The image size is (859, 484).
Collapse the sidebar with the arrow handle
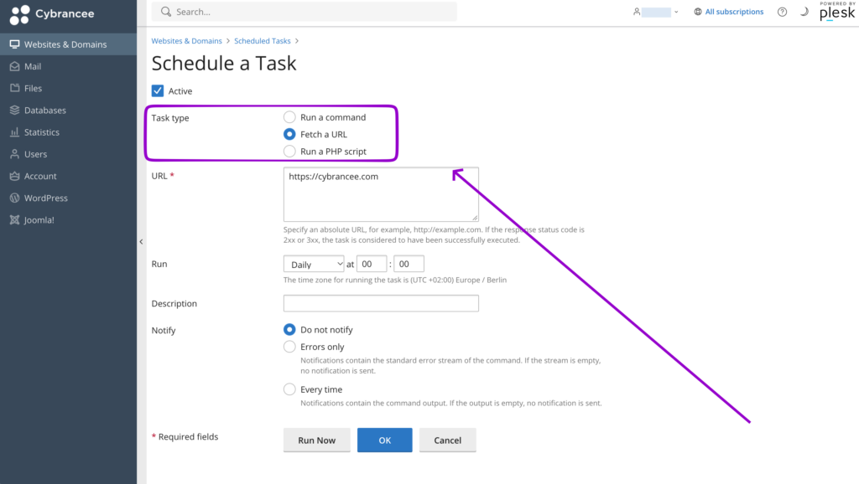pos(141,242)
